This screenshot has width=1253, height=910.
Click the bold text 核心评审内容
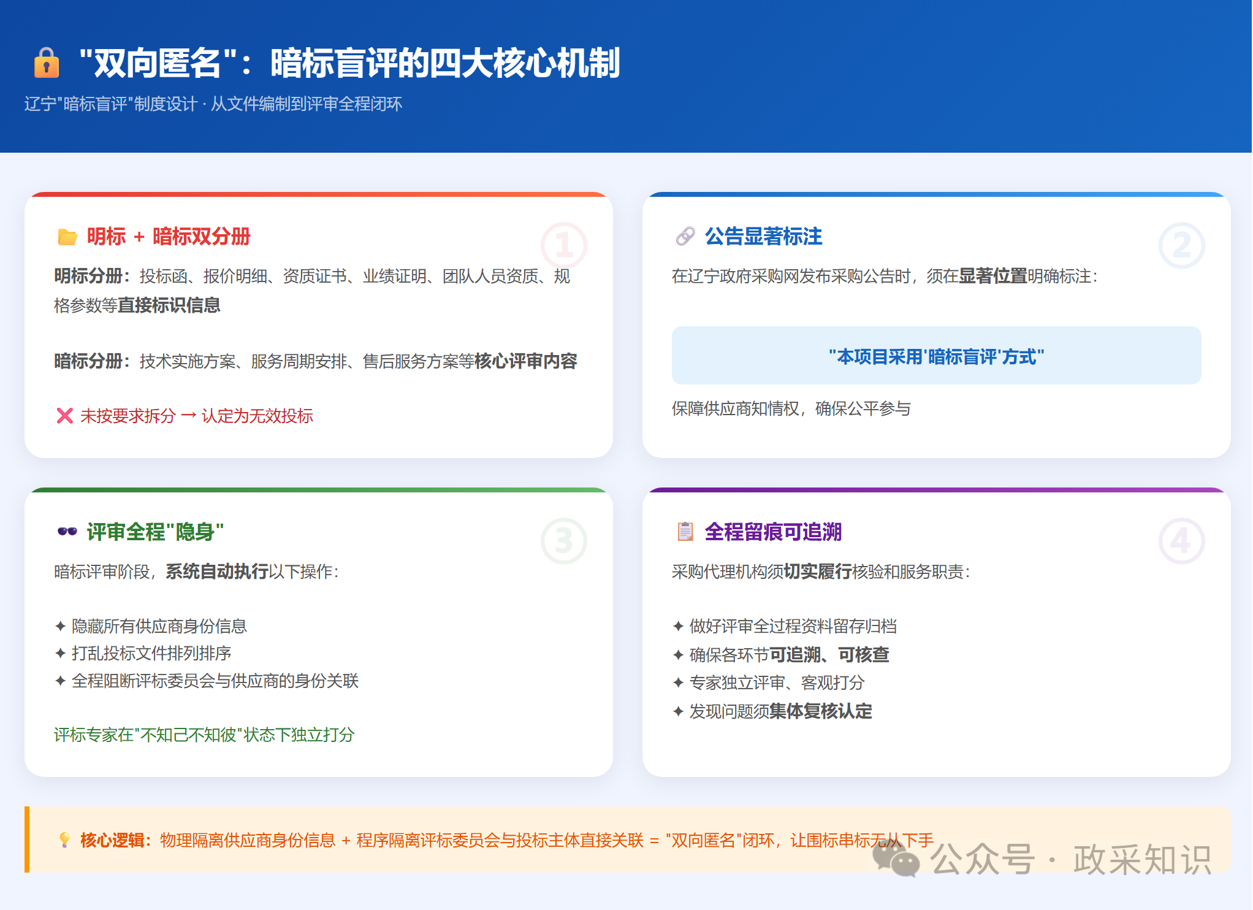526,361
